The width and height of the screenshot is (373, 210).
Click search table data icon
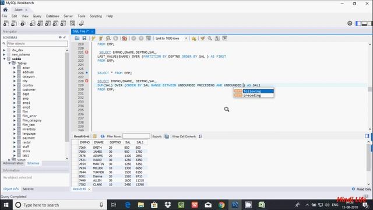click(x=72, y=23)
